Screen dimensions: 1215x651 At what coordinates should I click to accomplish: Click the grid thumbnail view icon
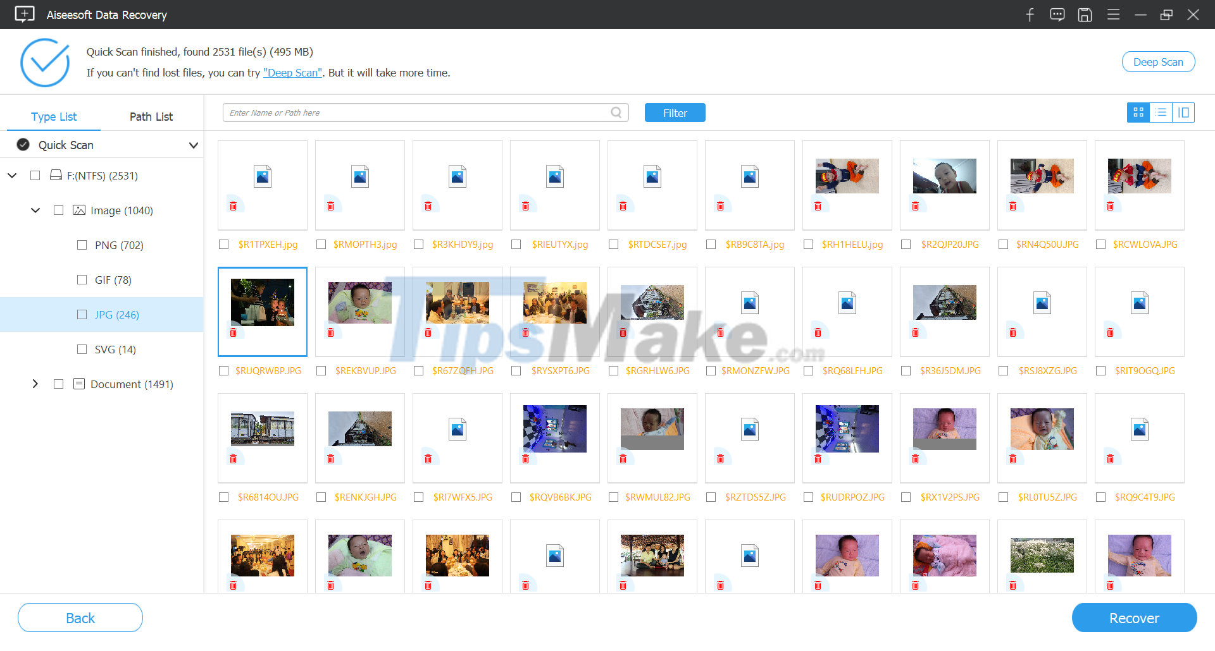click(1138, 112)
